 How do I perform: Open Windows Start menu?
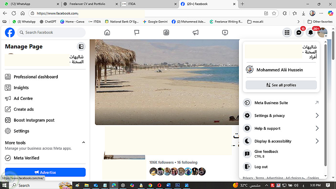point(4,185)
